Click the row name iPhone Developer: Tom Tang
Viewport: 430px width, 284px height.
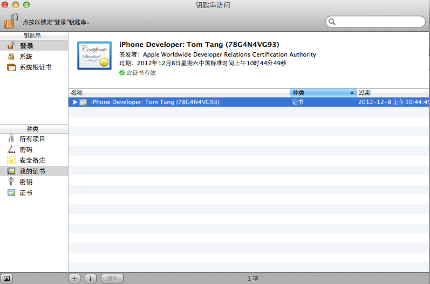155,102
